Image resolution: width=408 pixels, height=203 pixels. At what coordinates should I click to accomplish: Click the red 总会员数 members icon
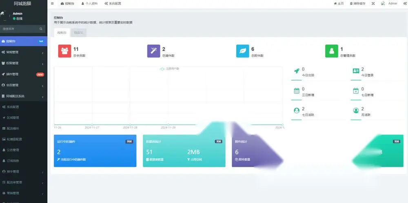[x=64, y=51]
